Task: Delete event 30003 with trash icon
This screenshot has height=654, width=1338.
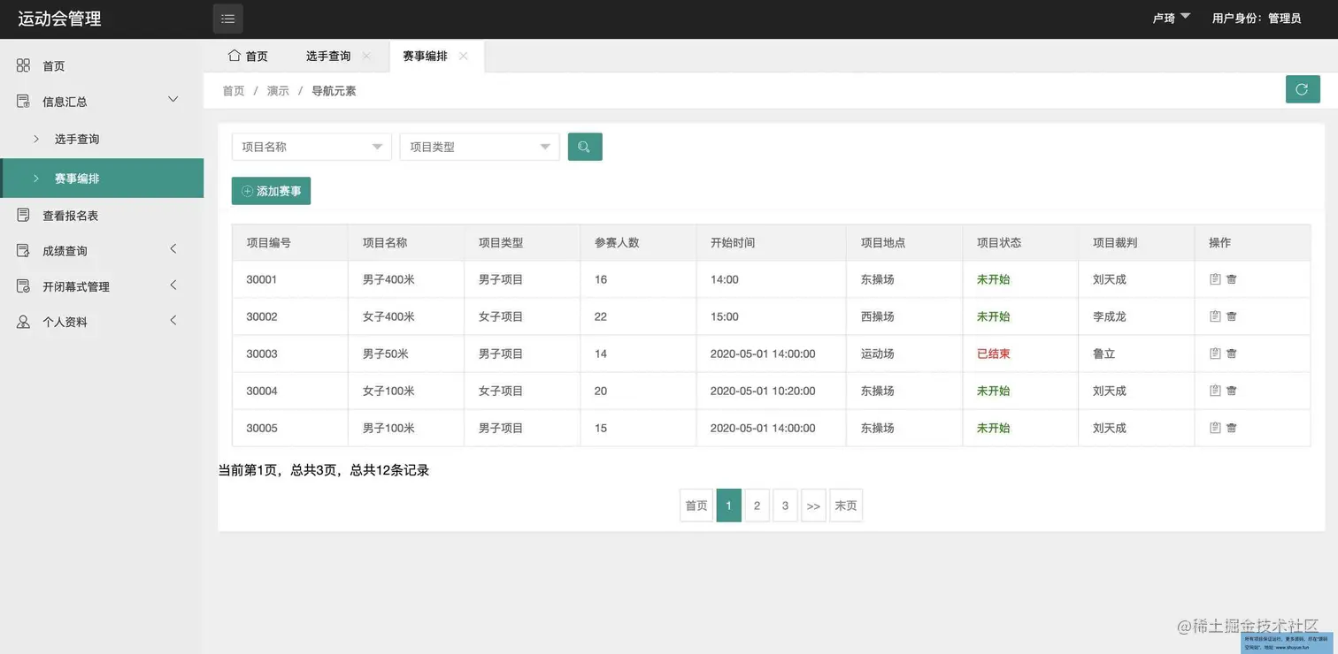Action: pos(1232,354)
